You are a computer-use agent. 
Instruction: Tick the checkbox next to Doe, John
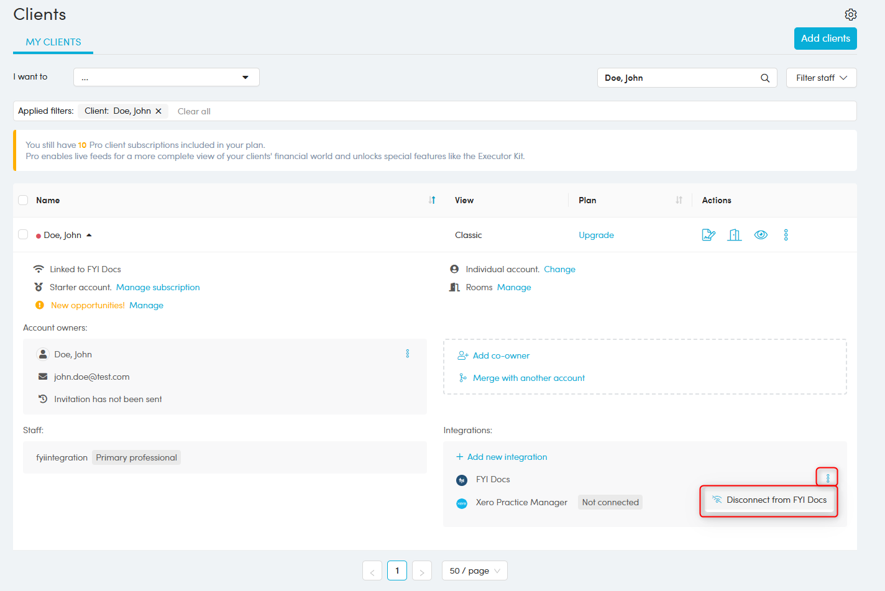(x=23, y=234)
